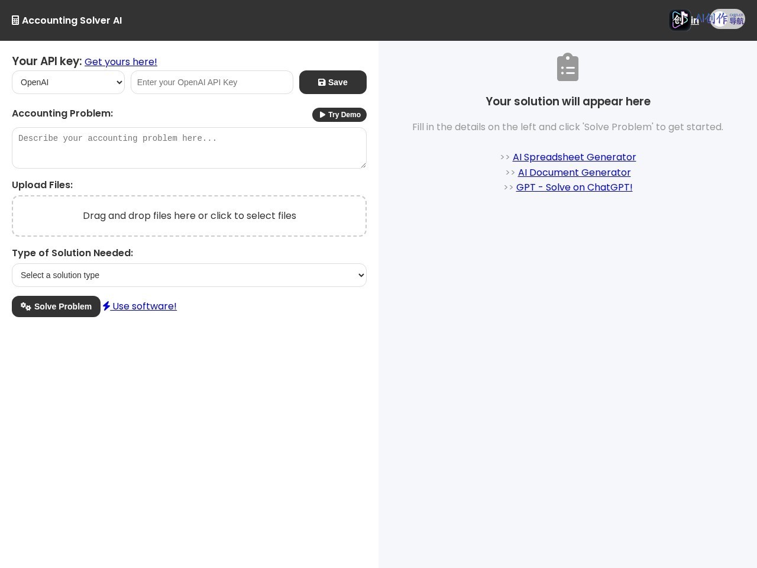
Task: Focus the OpenAI API key field
Action: click(212, 82)
